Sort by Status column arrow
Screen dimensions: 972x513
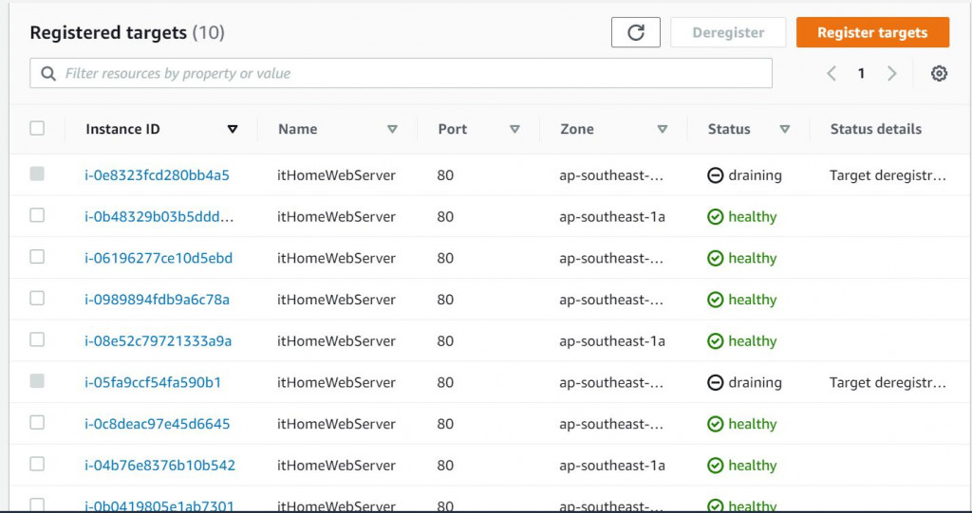click(x=785, y=129)
